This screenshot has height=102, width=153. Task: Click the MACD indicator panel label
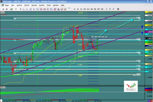3,87
